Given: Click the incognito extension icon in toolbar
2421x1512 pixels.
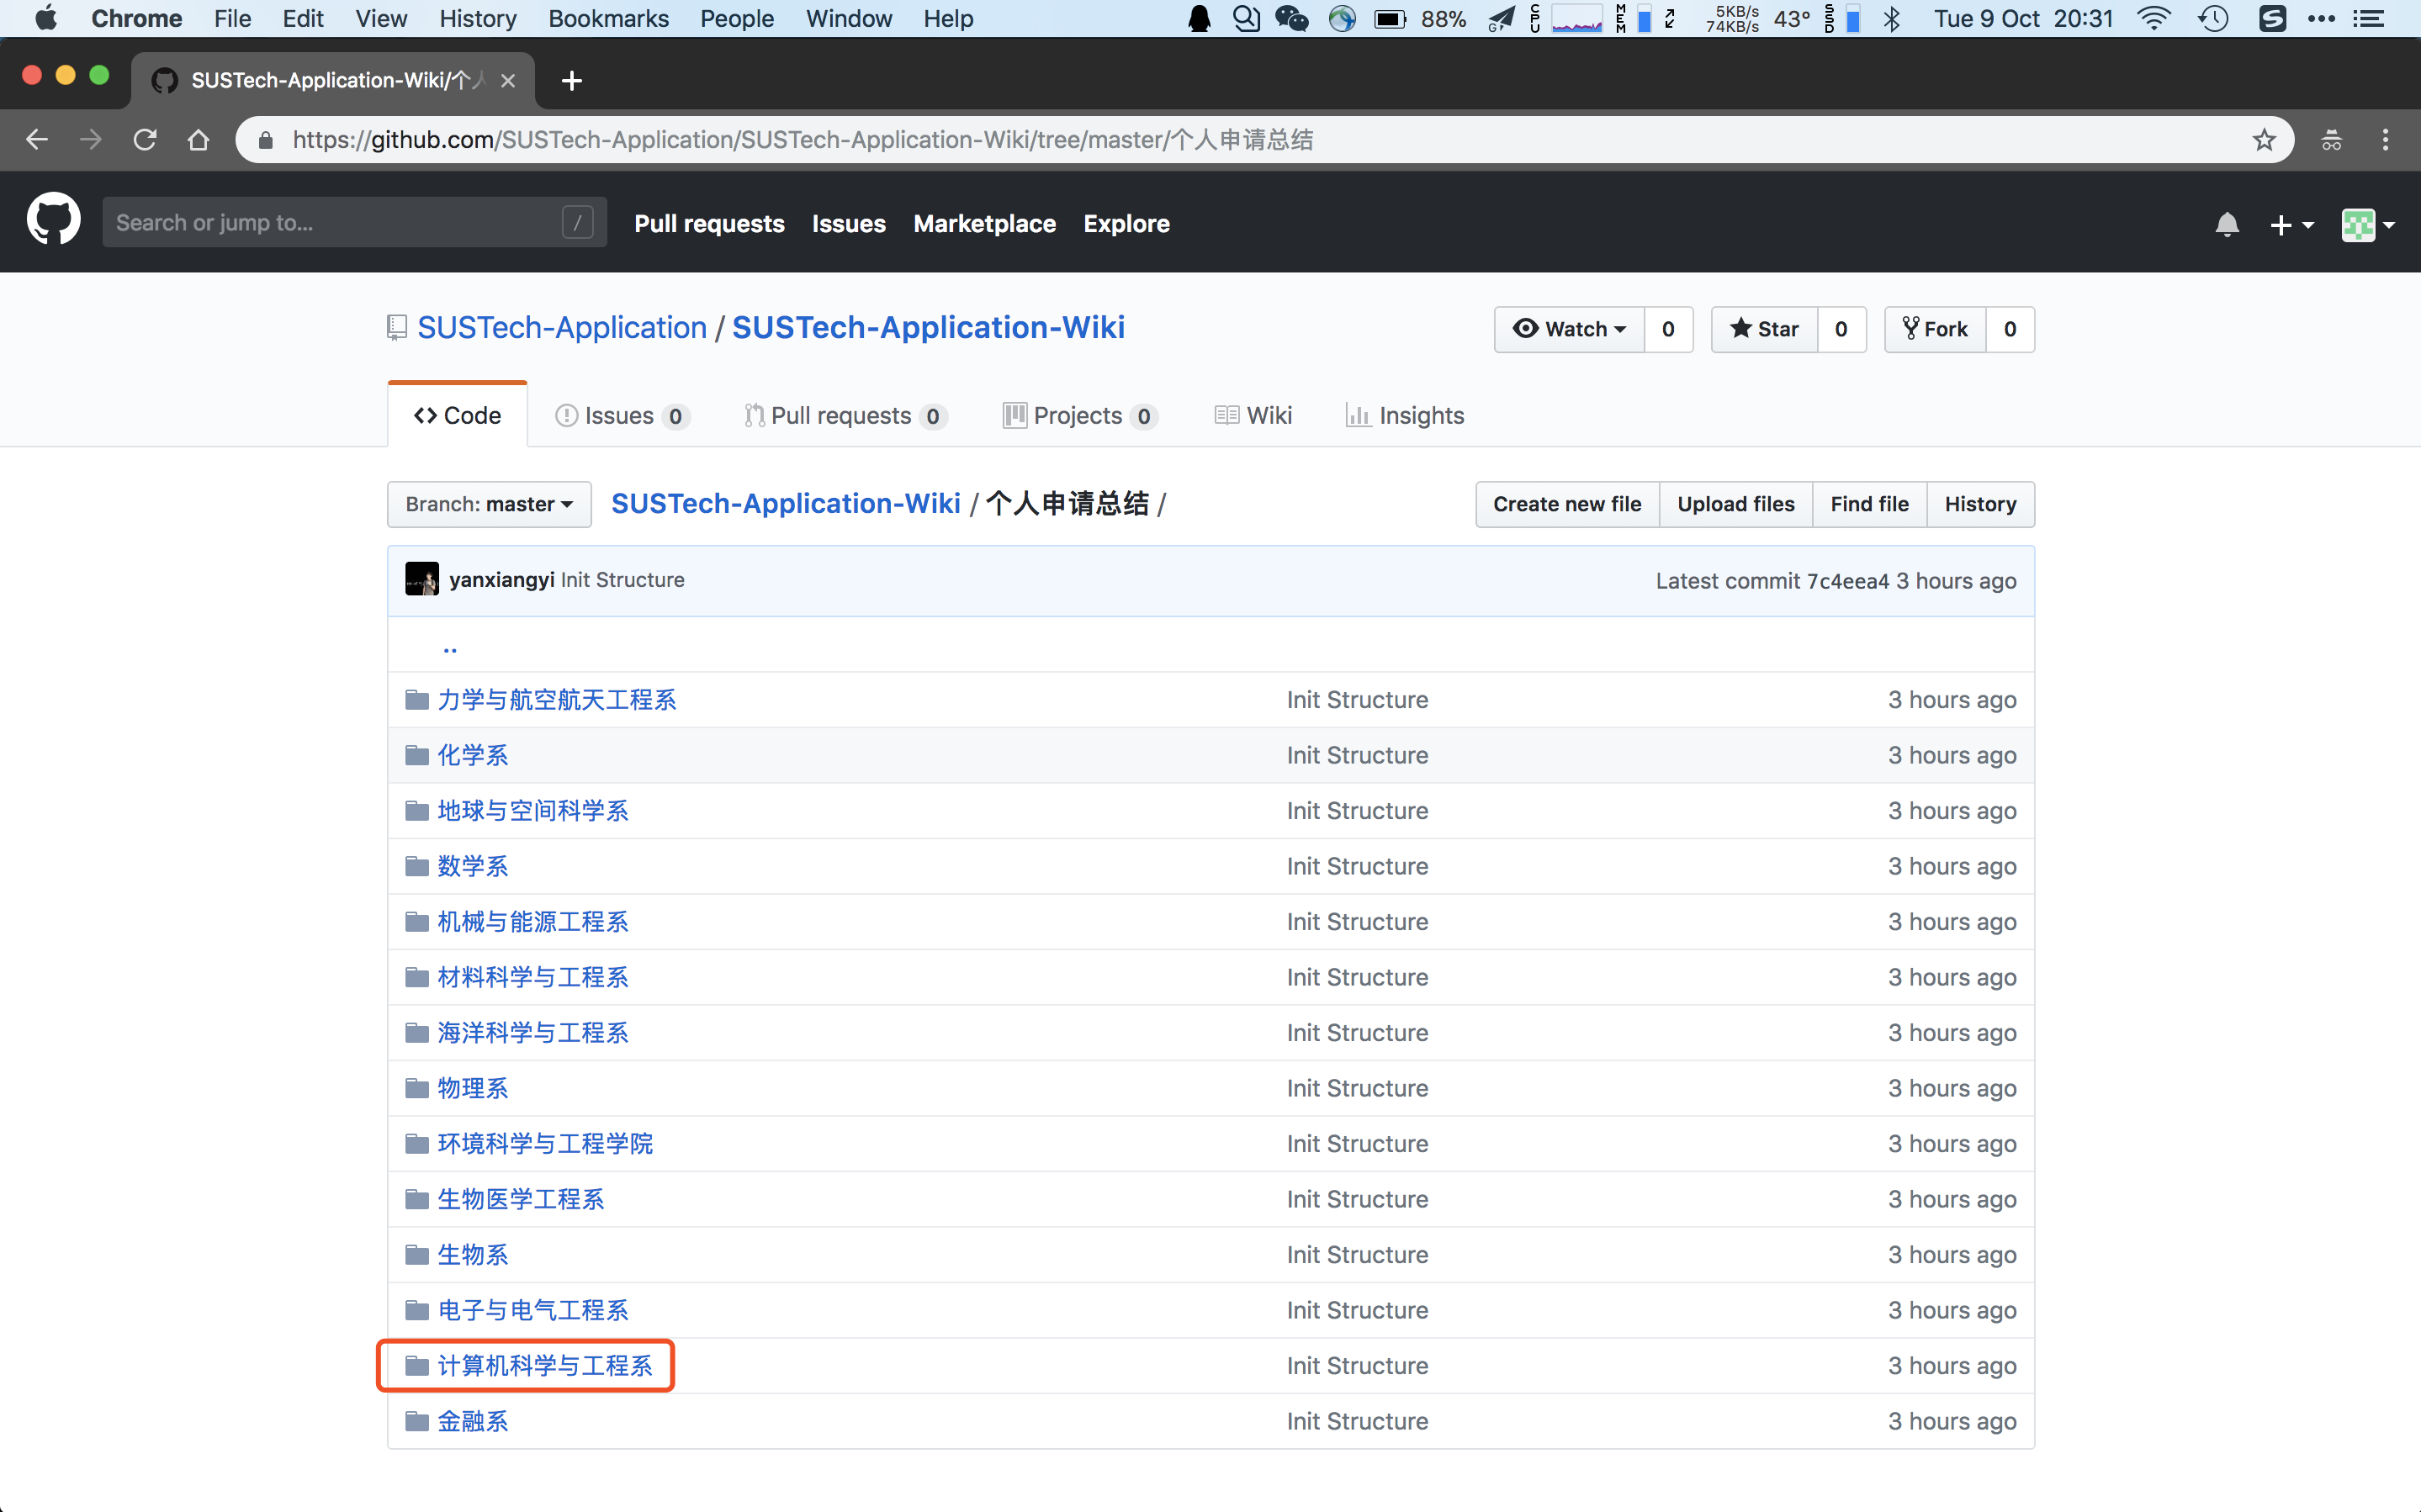Looking at the screenshot, I should [2331, 140].
